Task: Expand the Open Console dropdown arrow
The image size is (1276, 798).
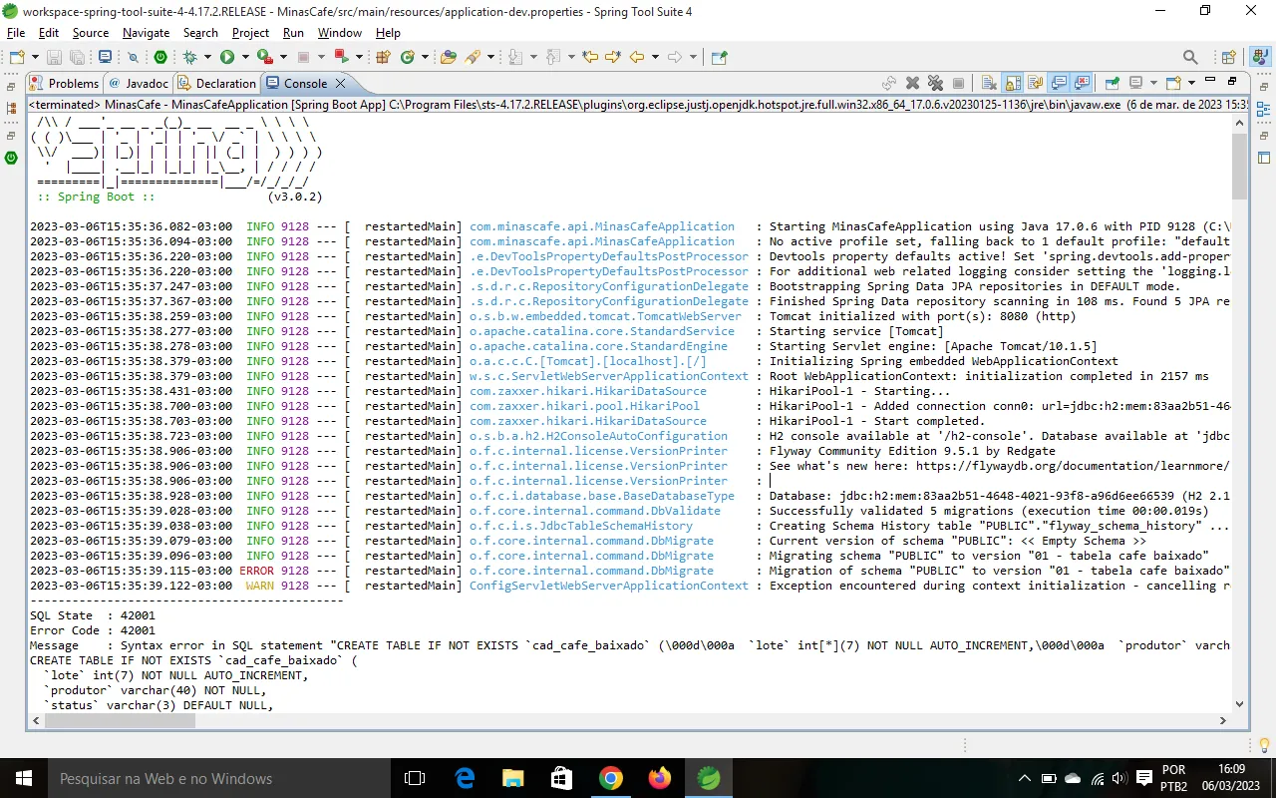Action: coord(1191,84)
